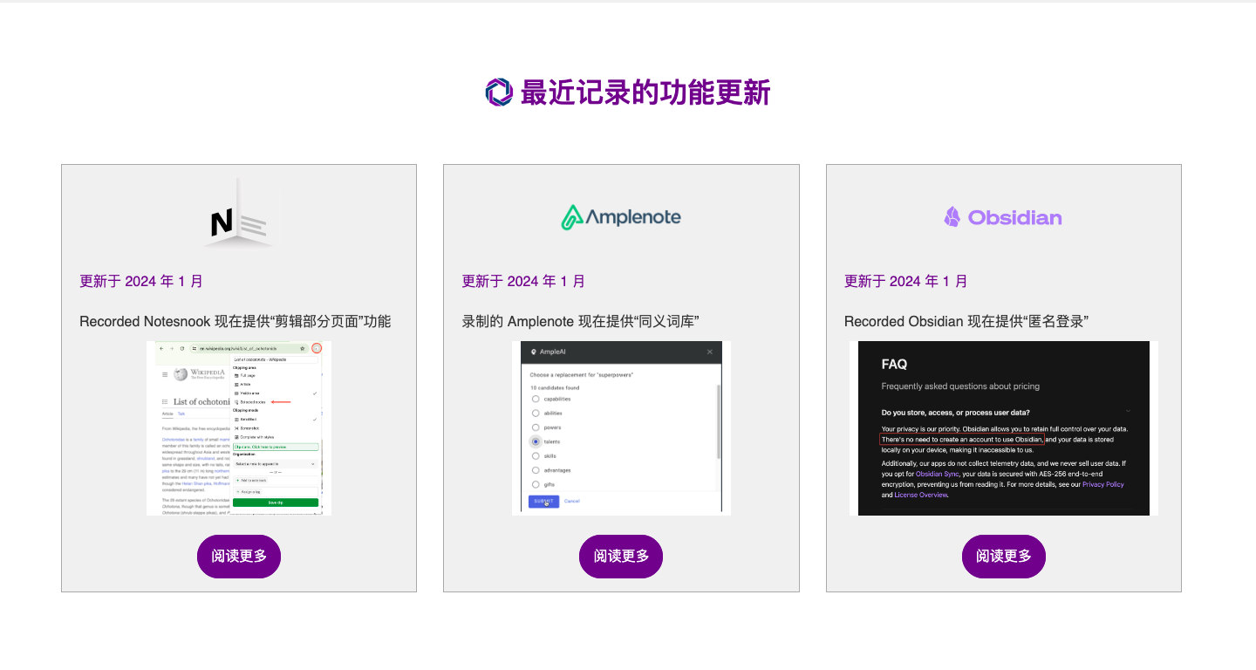Click the Obsidian logo in the right card
This screenshot has height=670, width=1256.
[1002, 216]
